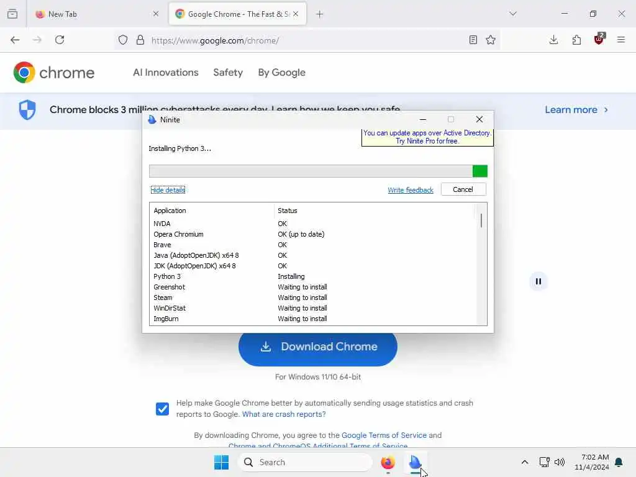Image resolution: width=636 pixels, height=477 pixels.
Task: Follow the Learn more link
Action: pyautogui.click(x=576, y=110)
